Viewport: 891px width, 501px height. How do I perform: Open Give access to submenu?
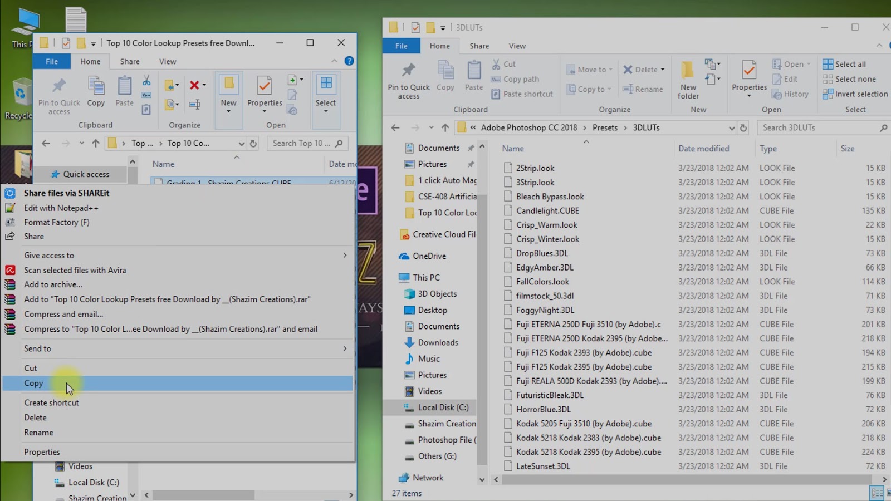pos(178,255)
